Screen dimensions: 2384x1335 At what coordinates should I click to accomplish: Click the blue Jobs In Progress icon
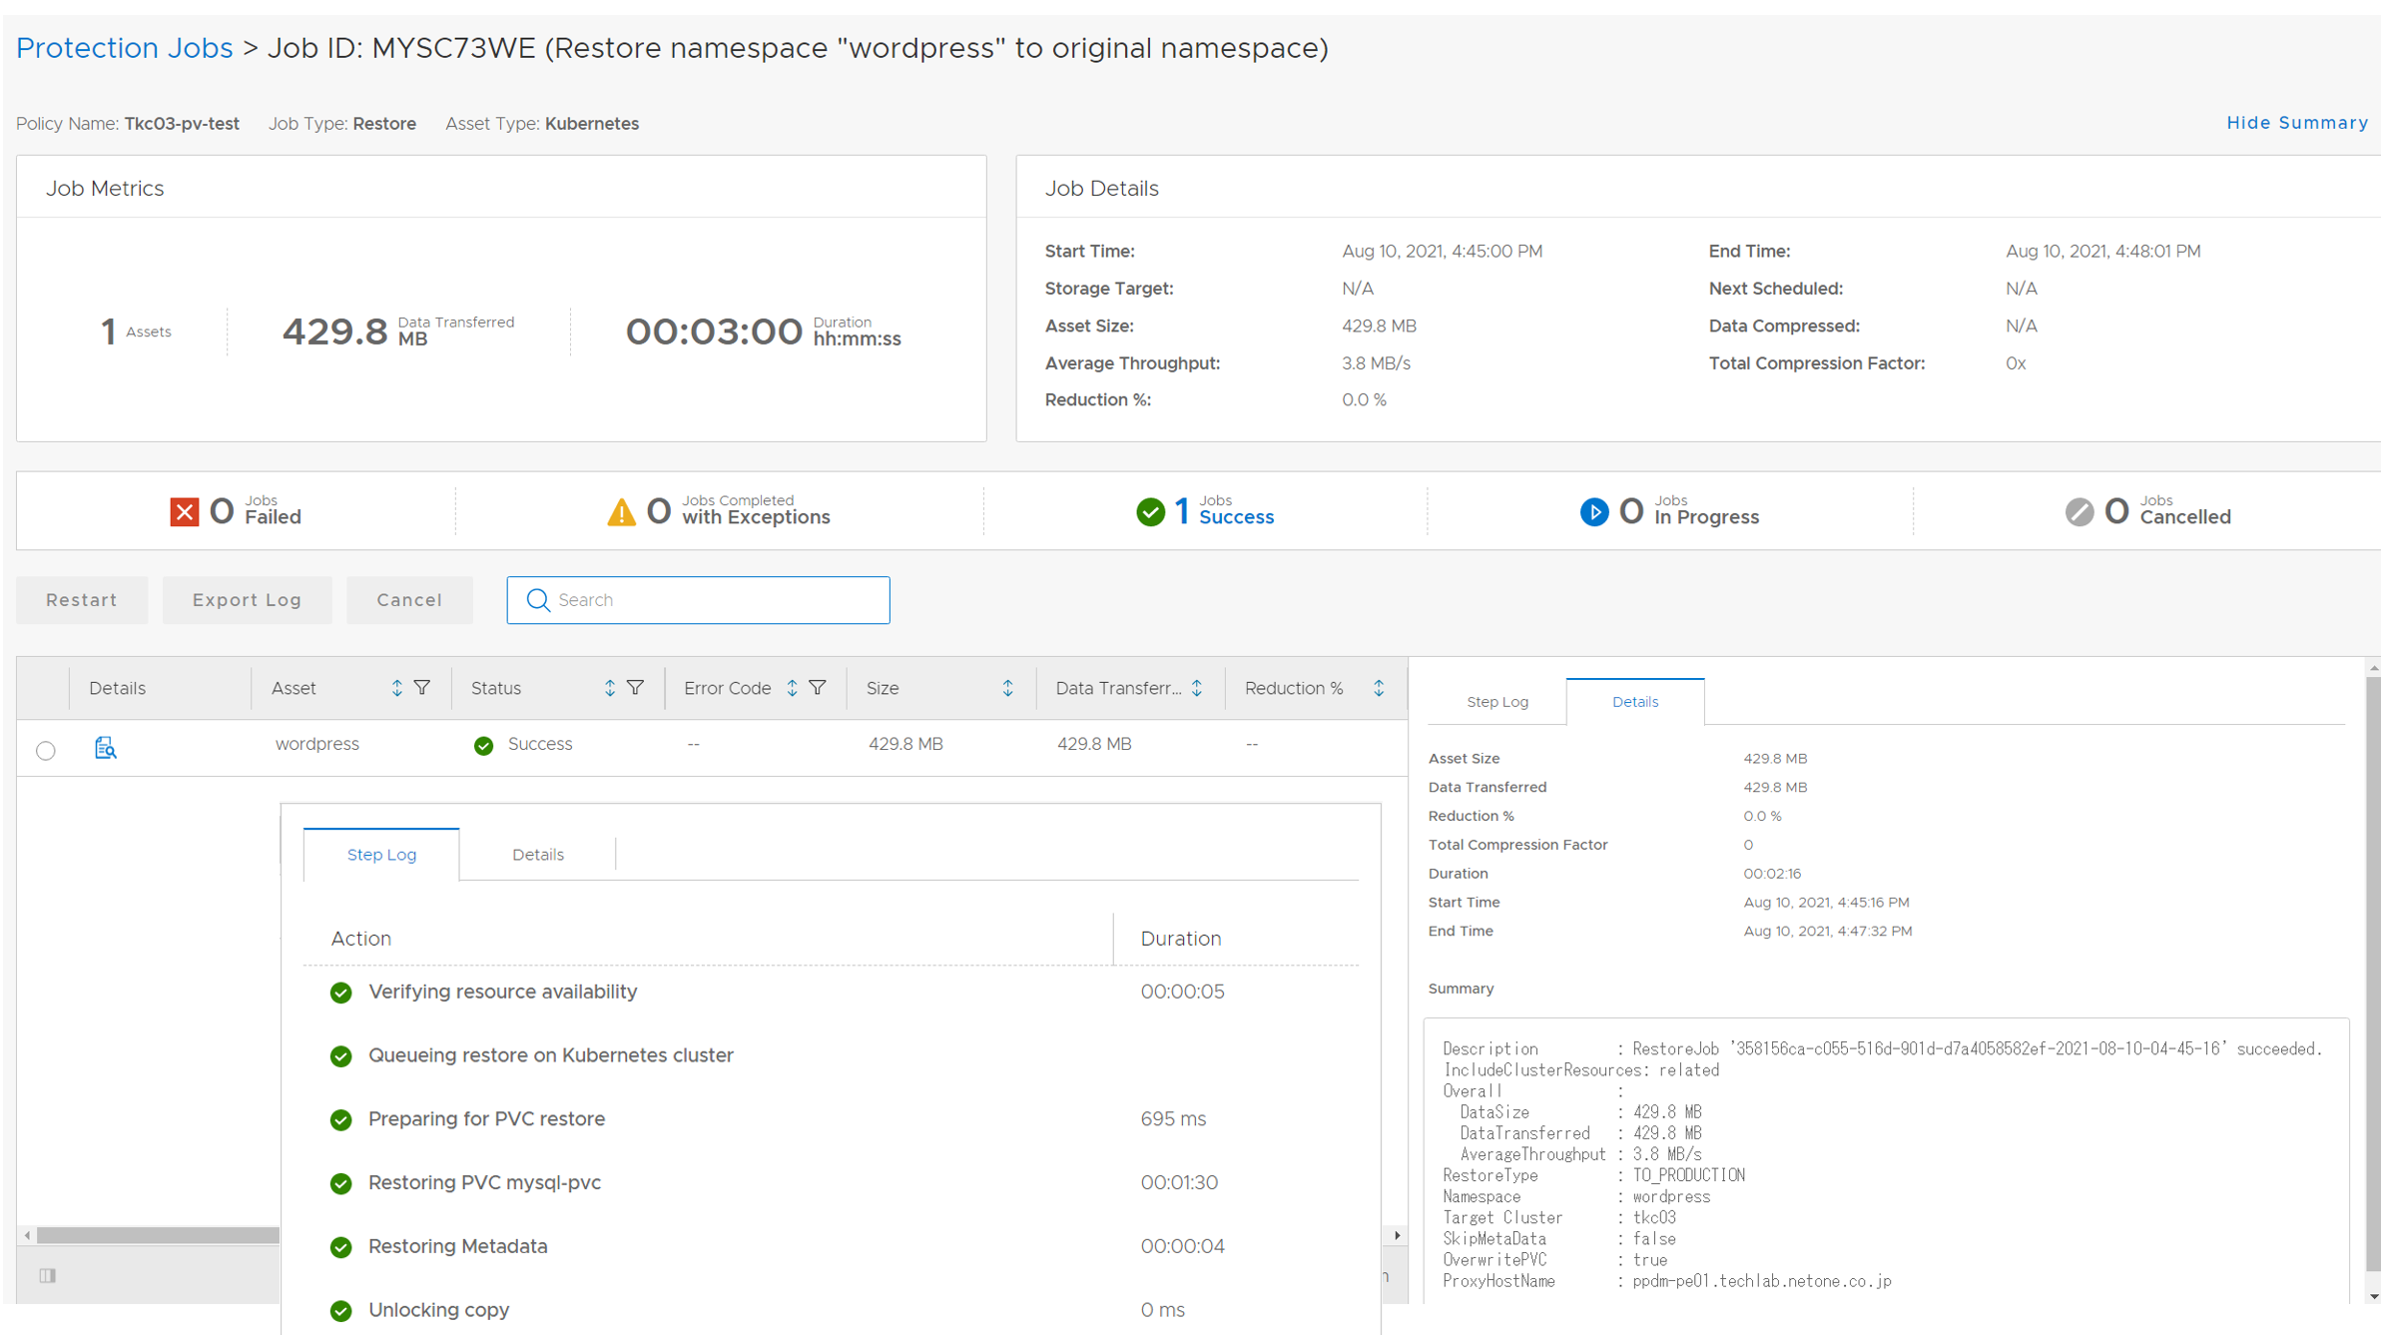click(x=1594, y=512)
